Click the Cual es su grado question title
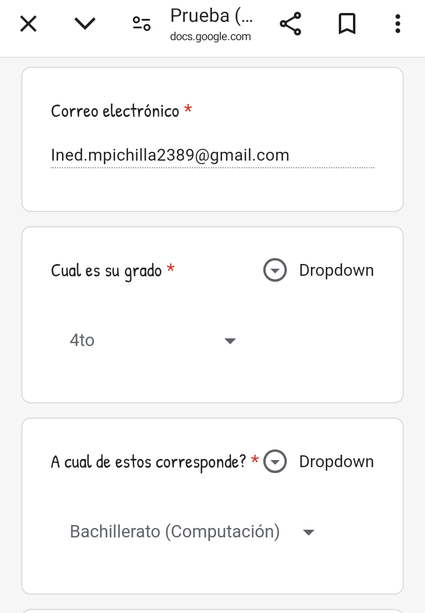425x613 pixels. tap(106, 271)
